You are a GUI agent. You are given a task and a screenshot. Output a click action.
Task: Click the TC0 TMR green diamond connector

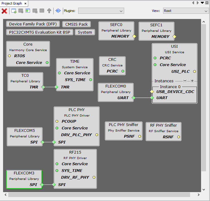[x=43, y=87]
